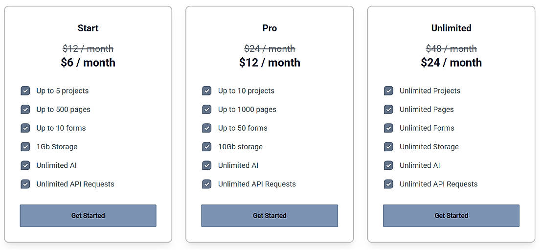This screenshot has width=542, height=250.
Task: Click the Pro plan $12 / month price
Action: click(270, 63)
